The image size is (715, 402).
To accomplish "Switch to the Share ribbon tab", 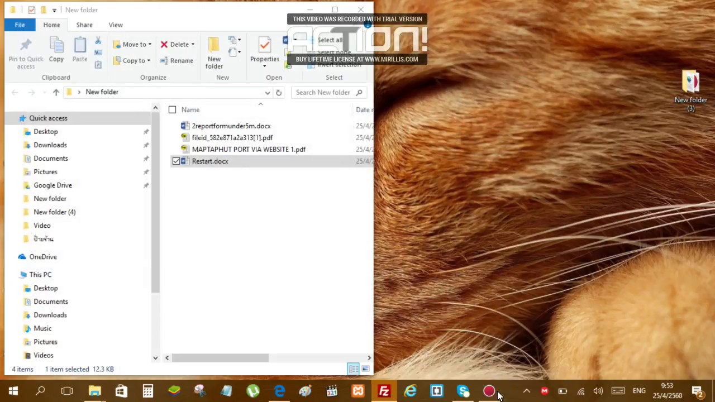I will point(84,25).
